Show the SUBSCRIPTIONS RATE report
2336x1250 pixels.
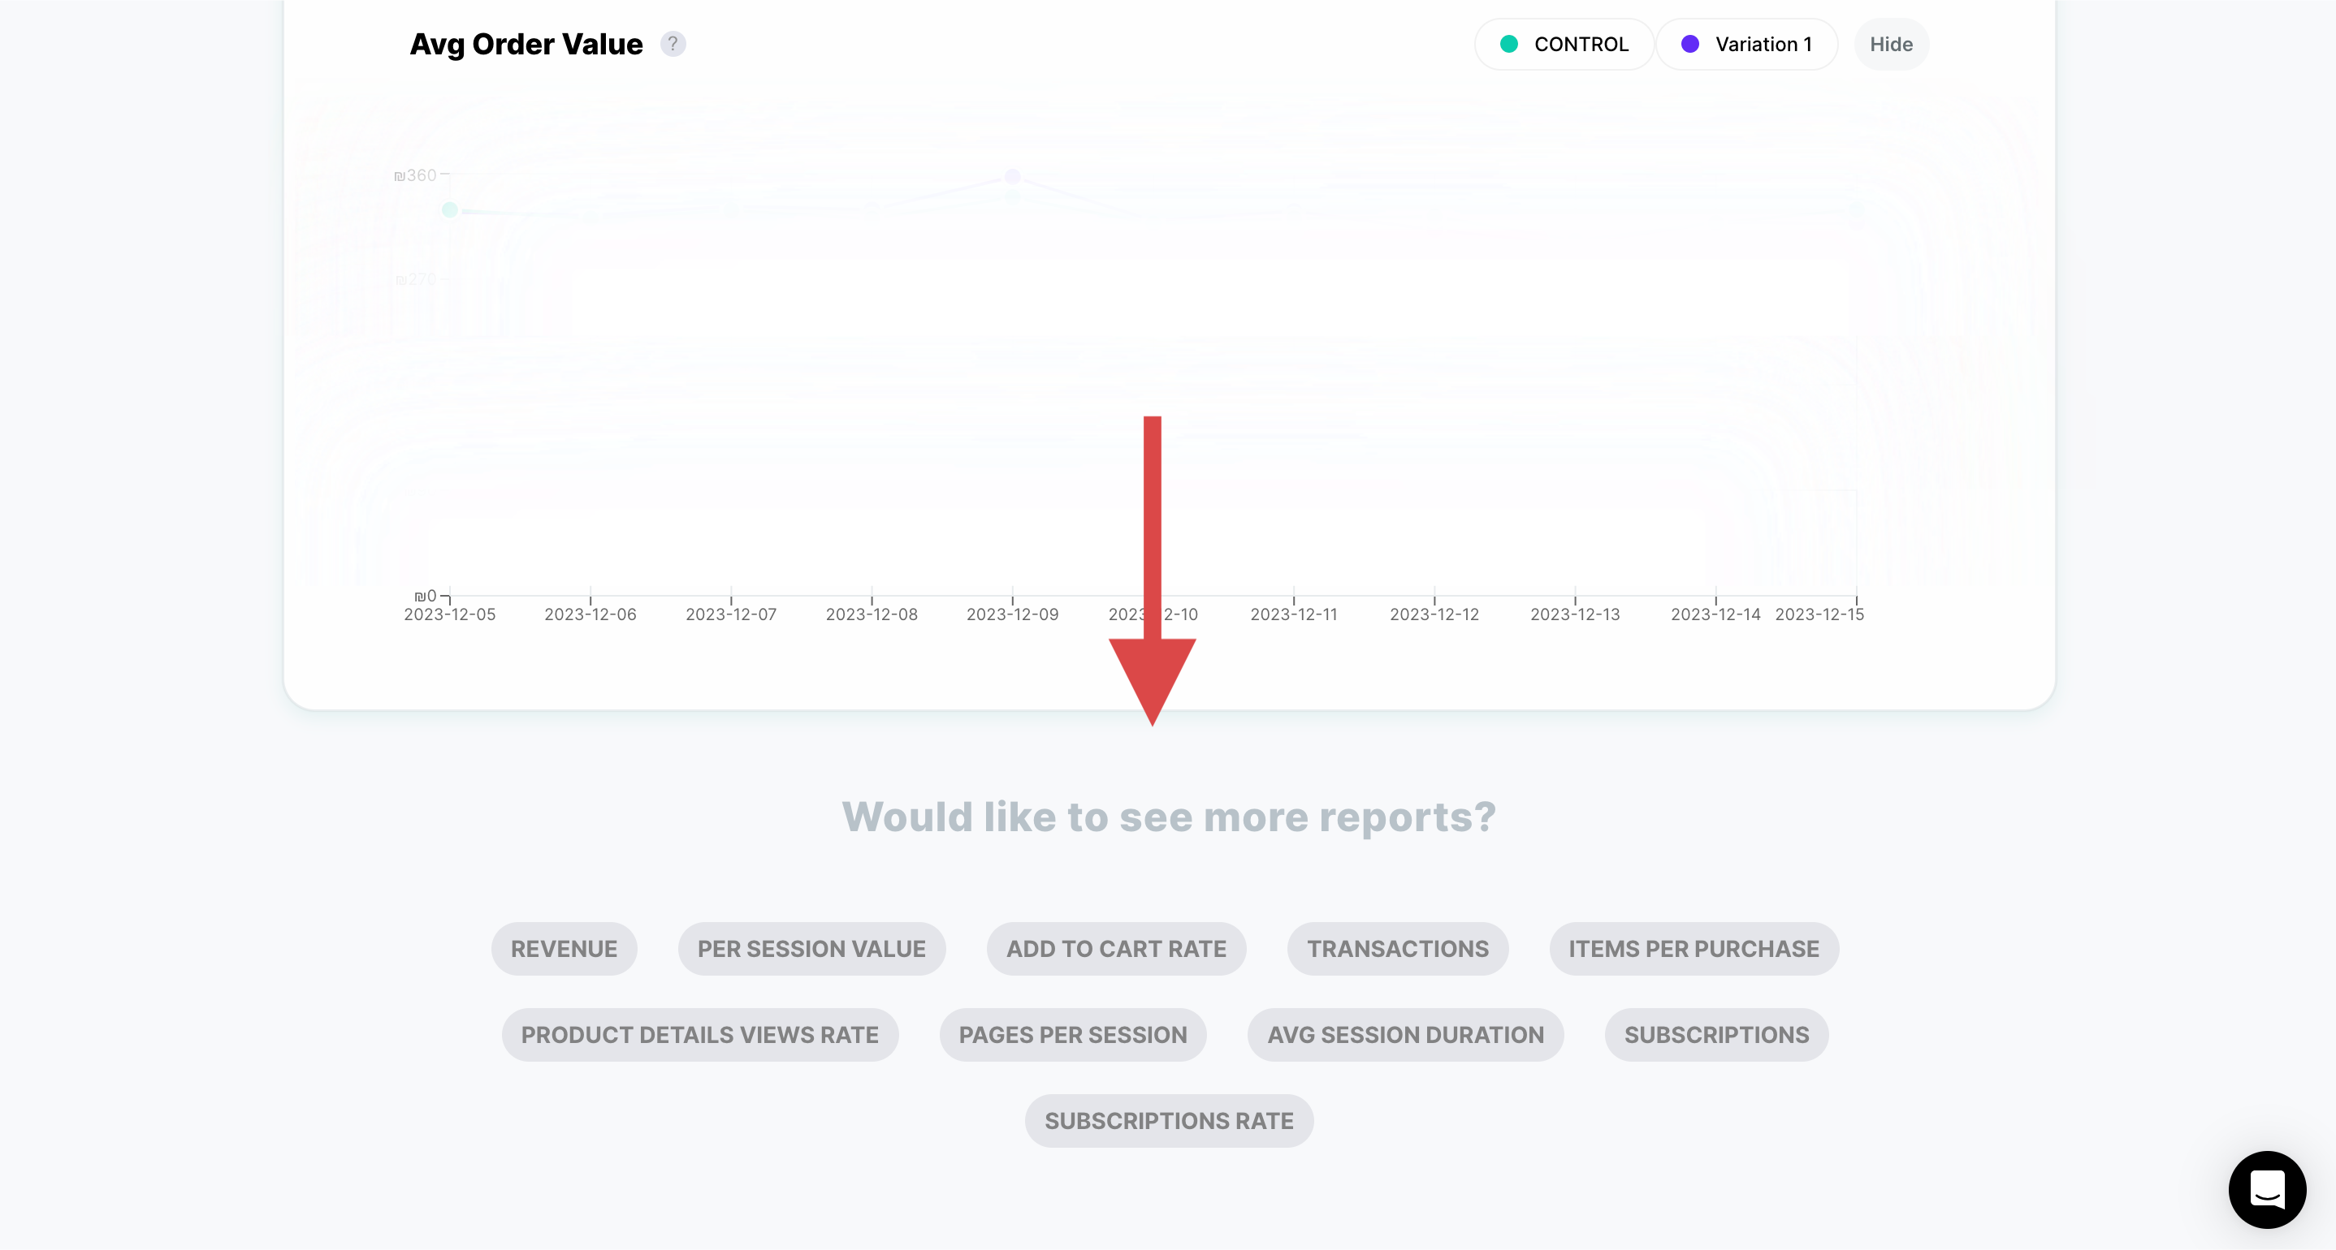click(x=1169, y=1120)
